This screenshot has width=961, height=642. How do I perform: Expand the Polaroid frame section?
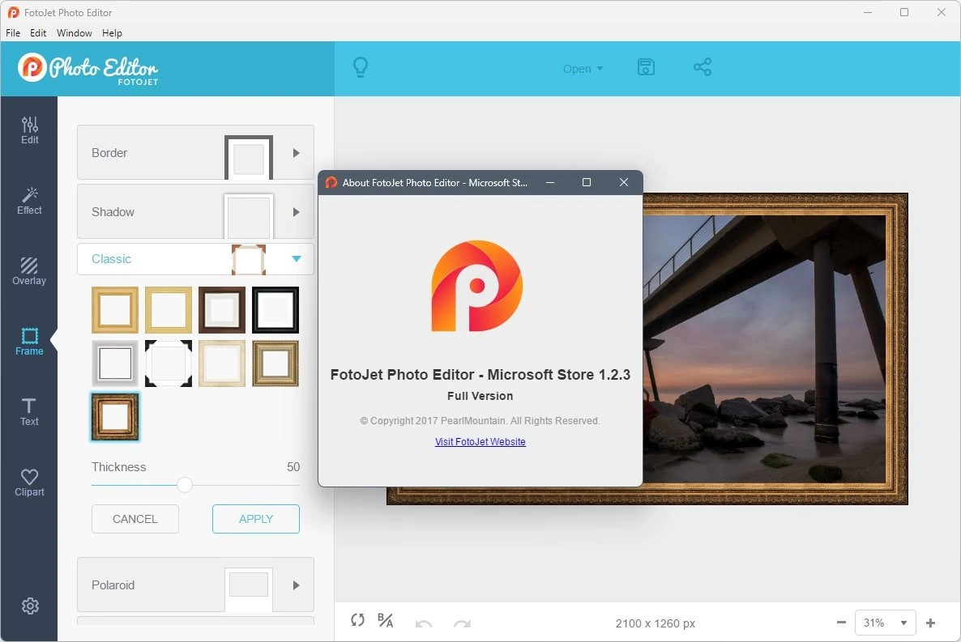(x=195, y=585)
